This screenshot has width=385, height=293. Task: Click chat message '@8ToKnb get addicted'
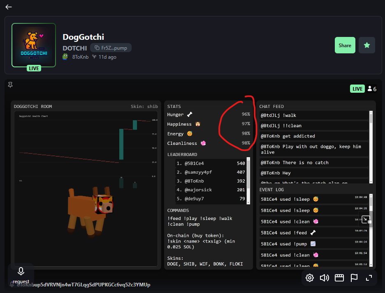click(314, 136)
